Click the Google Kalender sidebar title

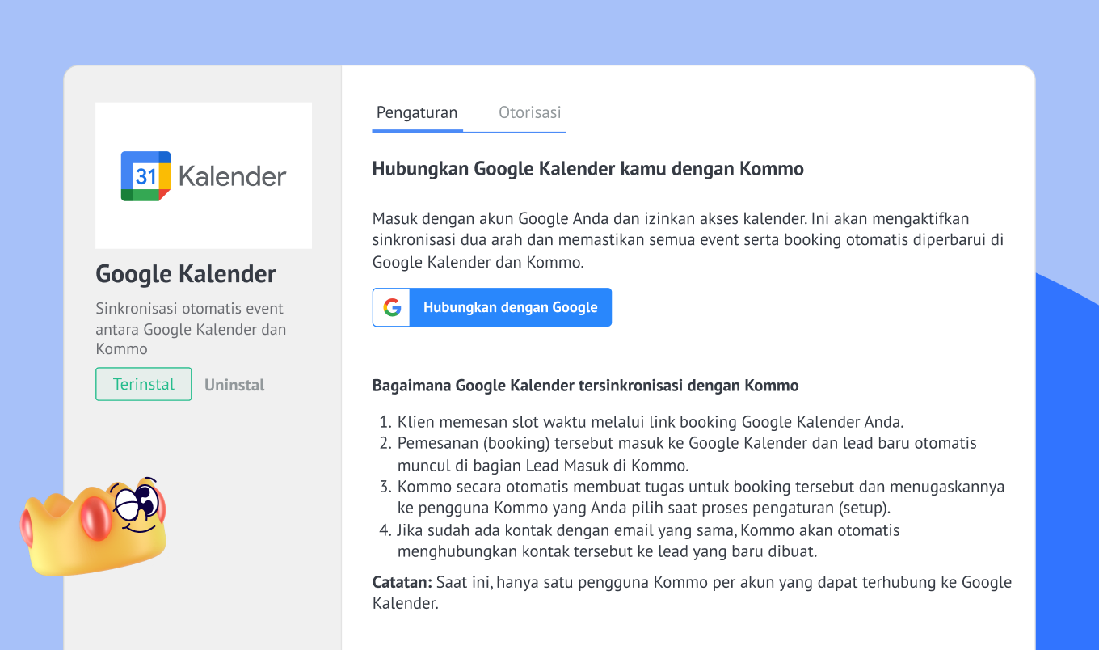(186, 274)
